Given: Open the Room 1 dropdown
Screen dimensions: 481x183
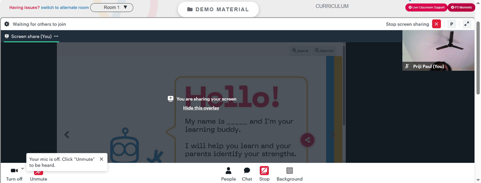Looking at the screenshot, I should (112, 7).
